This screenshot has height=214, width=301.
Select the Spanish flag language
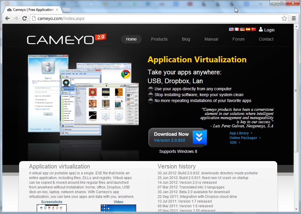(x=248, y=29)
